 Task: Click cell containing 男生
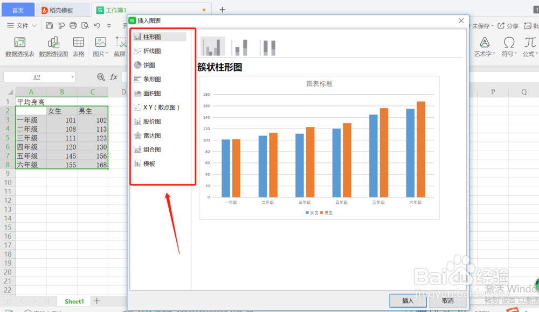click(x=93, y=111)
